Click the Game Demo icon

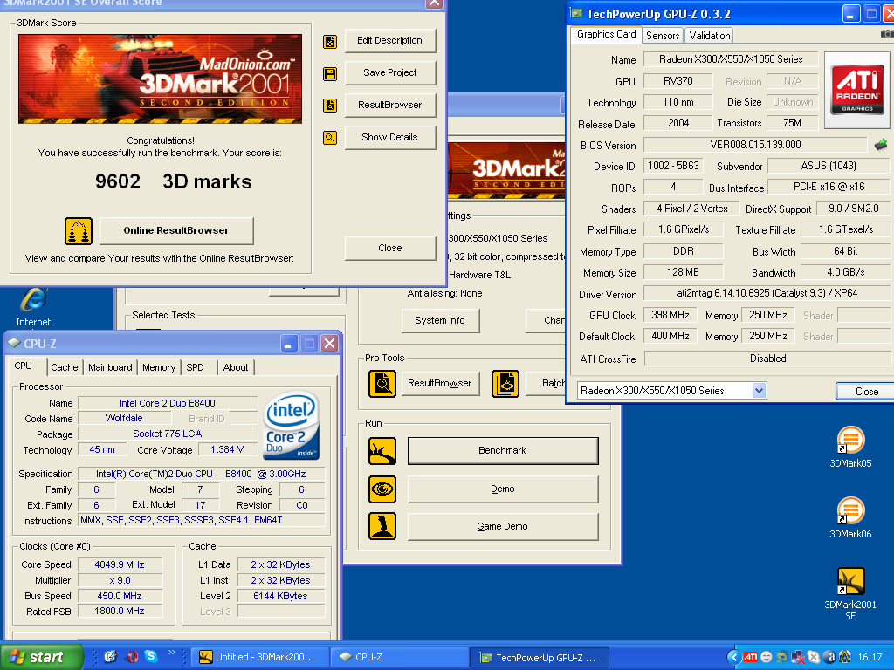(382, 526)
